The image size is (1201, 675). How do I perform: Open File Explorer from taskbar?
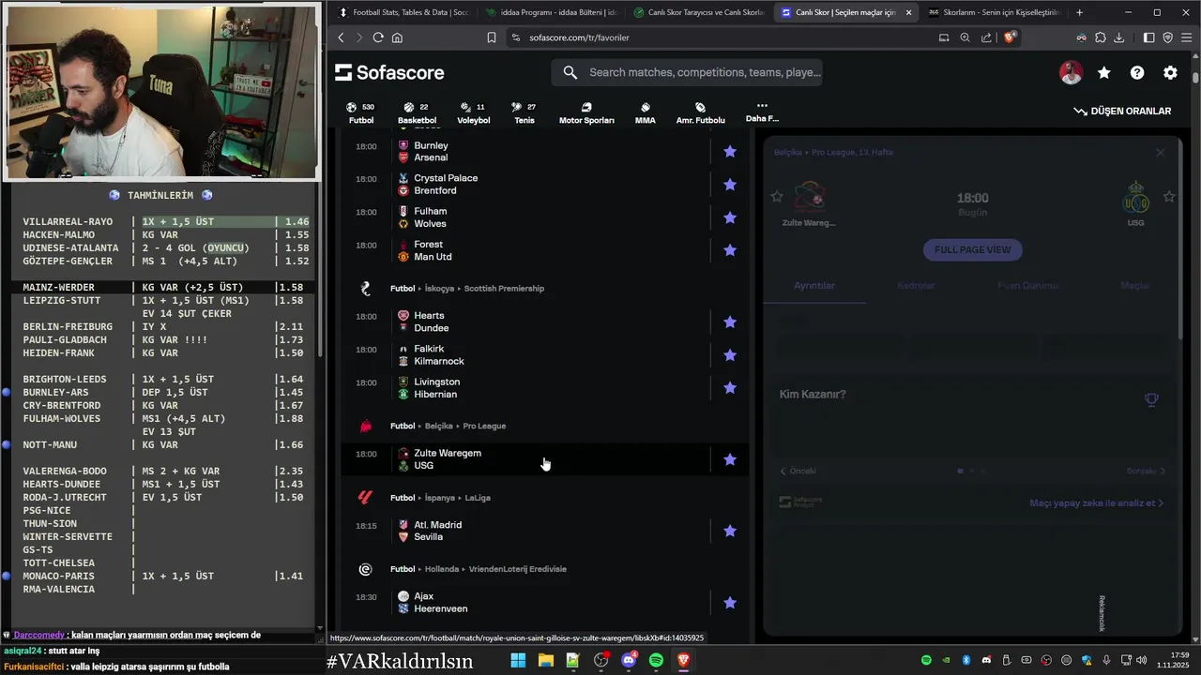(x=545, y=660)
